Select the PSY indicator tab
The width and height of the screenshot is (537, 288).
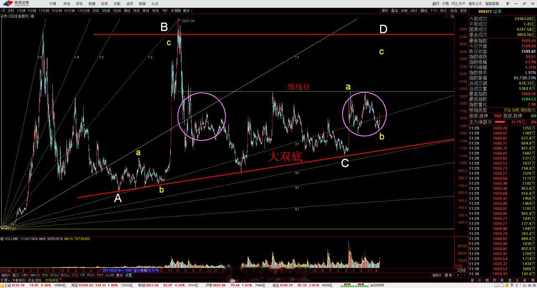point(100,275)
